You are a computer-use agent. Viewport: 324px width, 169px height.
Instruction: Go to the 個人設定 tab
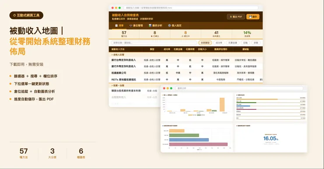pos(175,26)
